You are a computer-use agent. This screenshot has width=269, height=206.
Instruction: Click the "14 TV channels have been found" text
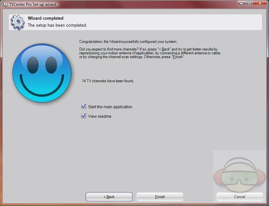click(x=108, y=81)
